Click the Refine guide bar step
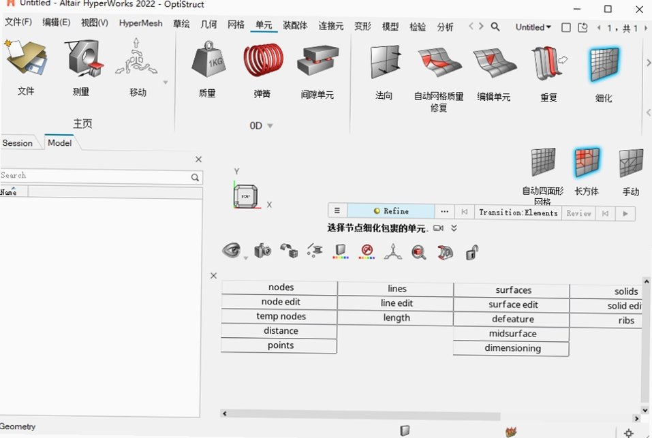The image size is (652, 438). point(391,211)
